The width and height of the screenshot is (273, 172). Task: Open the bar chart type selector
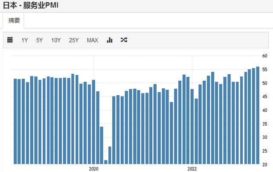[x=110, y=40]
